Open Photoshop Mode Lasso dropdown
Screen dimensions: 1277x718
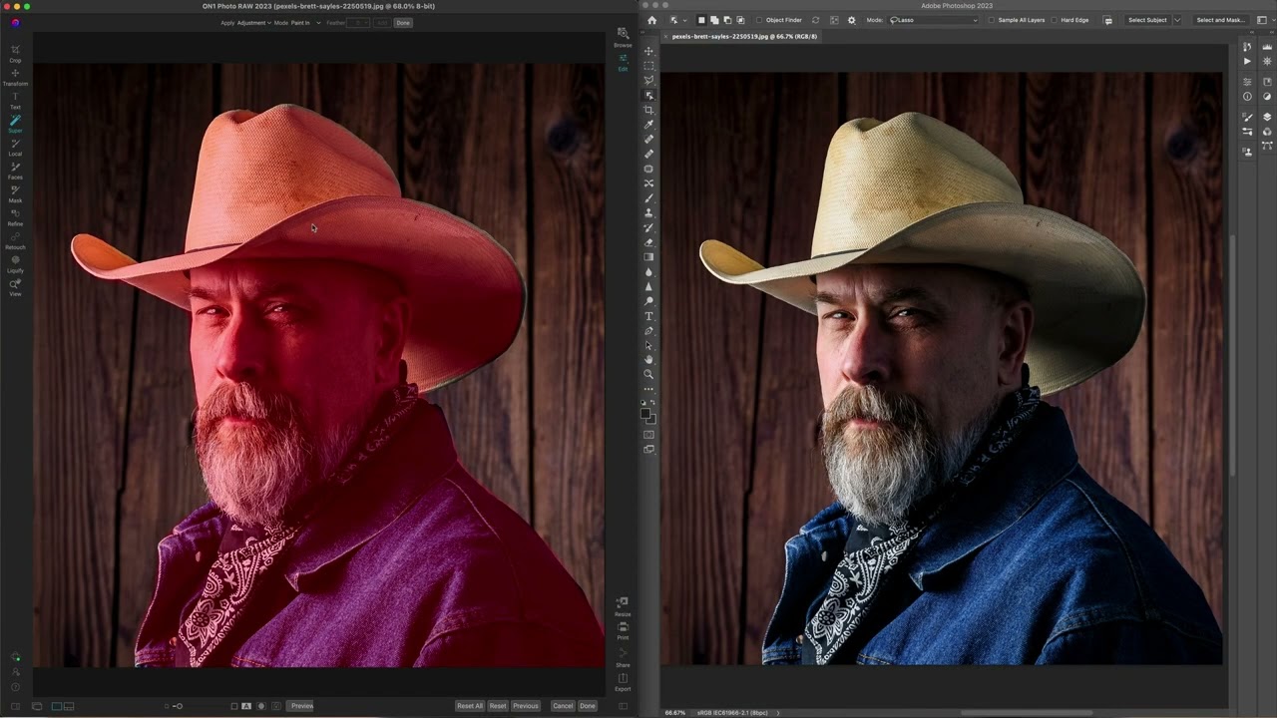(933, 20)
